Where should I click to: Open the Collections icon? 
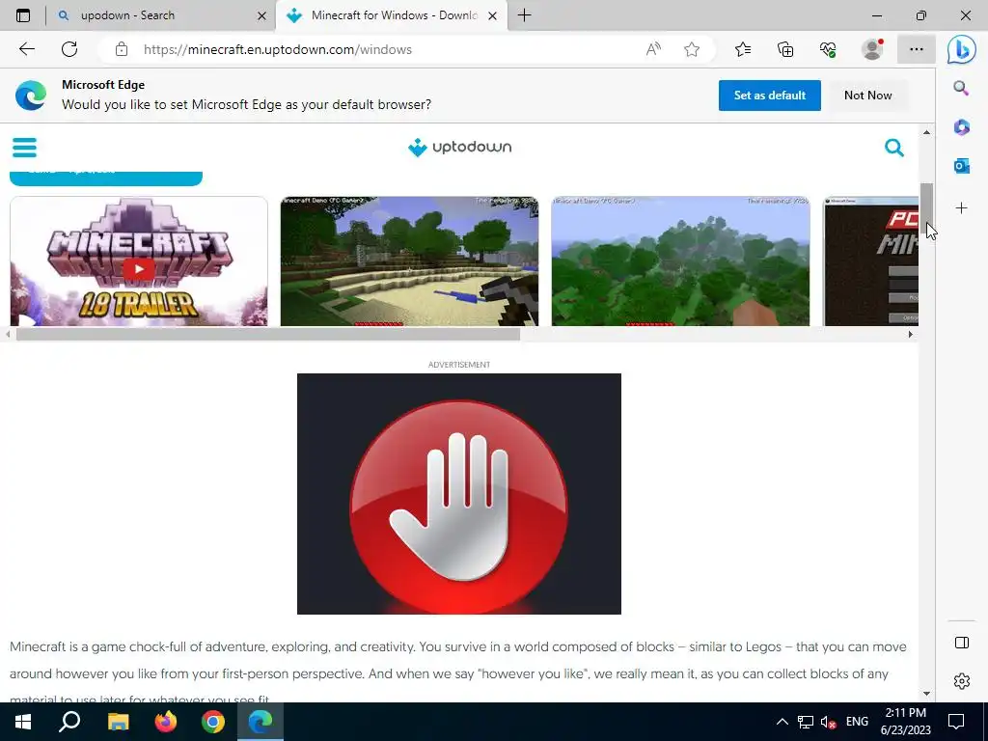pos(785,49)
